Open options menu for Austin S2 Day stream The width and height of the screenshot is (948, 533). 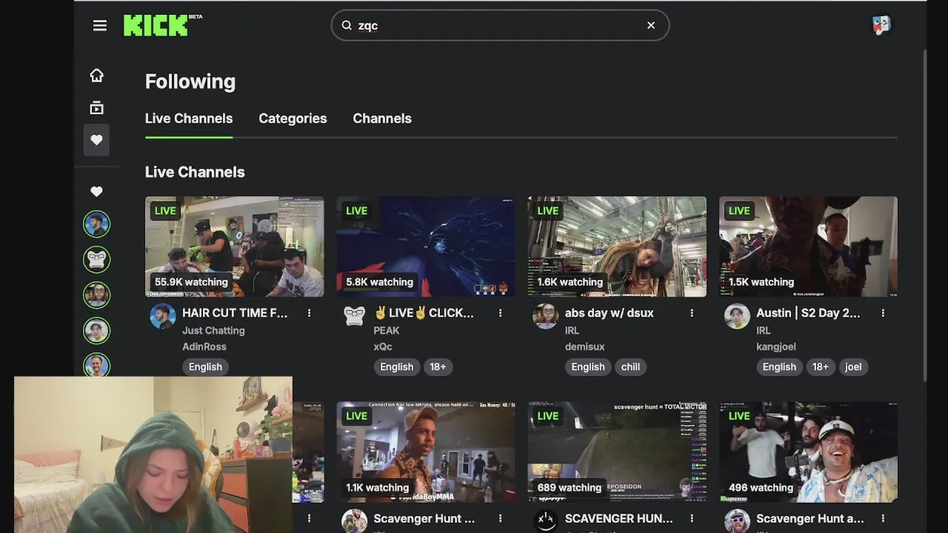coord(883,313)
